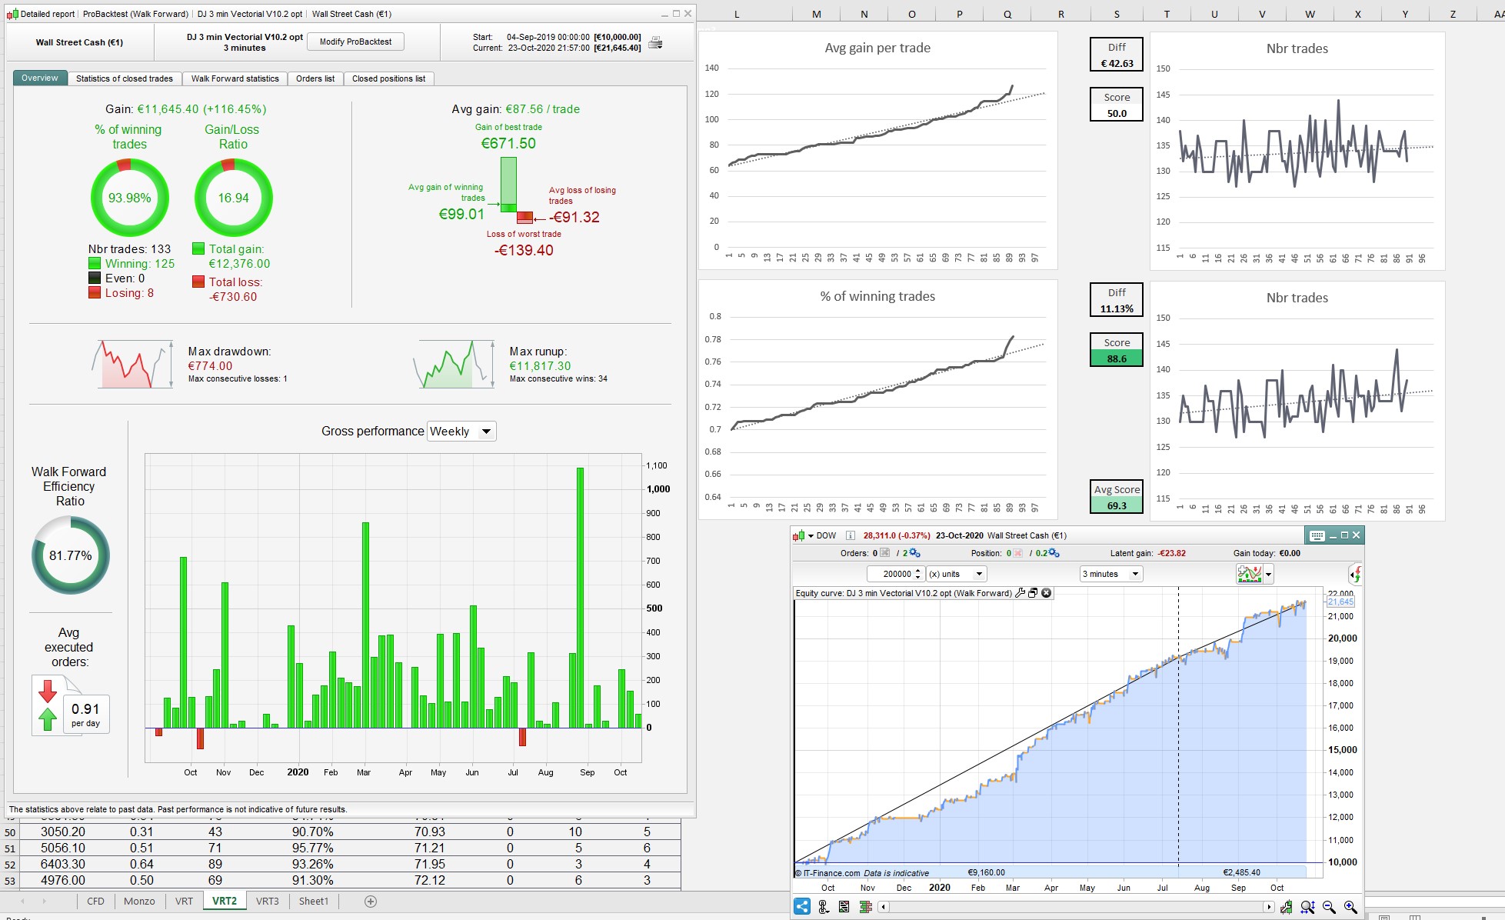Click the share chart icon
This screenshot has width=1505, height=920.
point(802,907)
